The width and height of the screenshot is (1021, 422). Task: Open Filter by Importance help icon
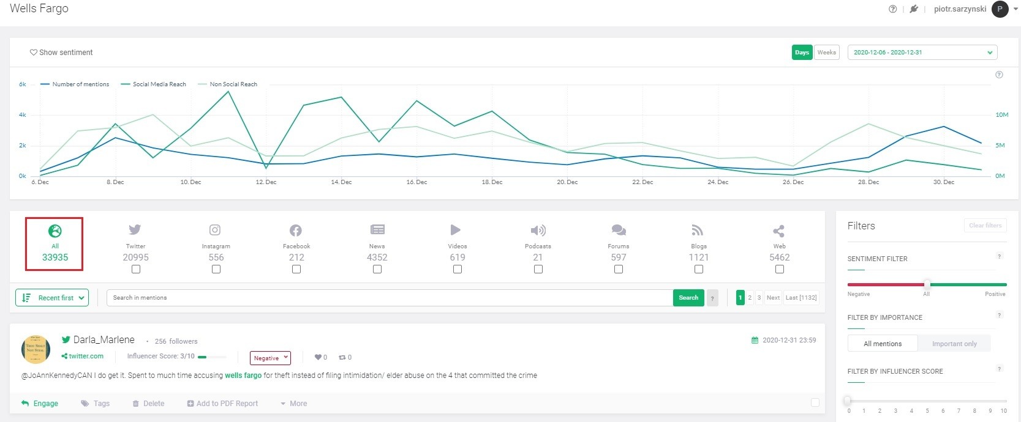click(999, 315)
